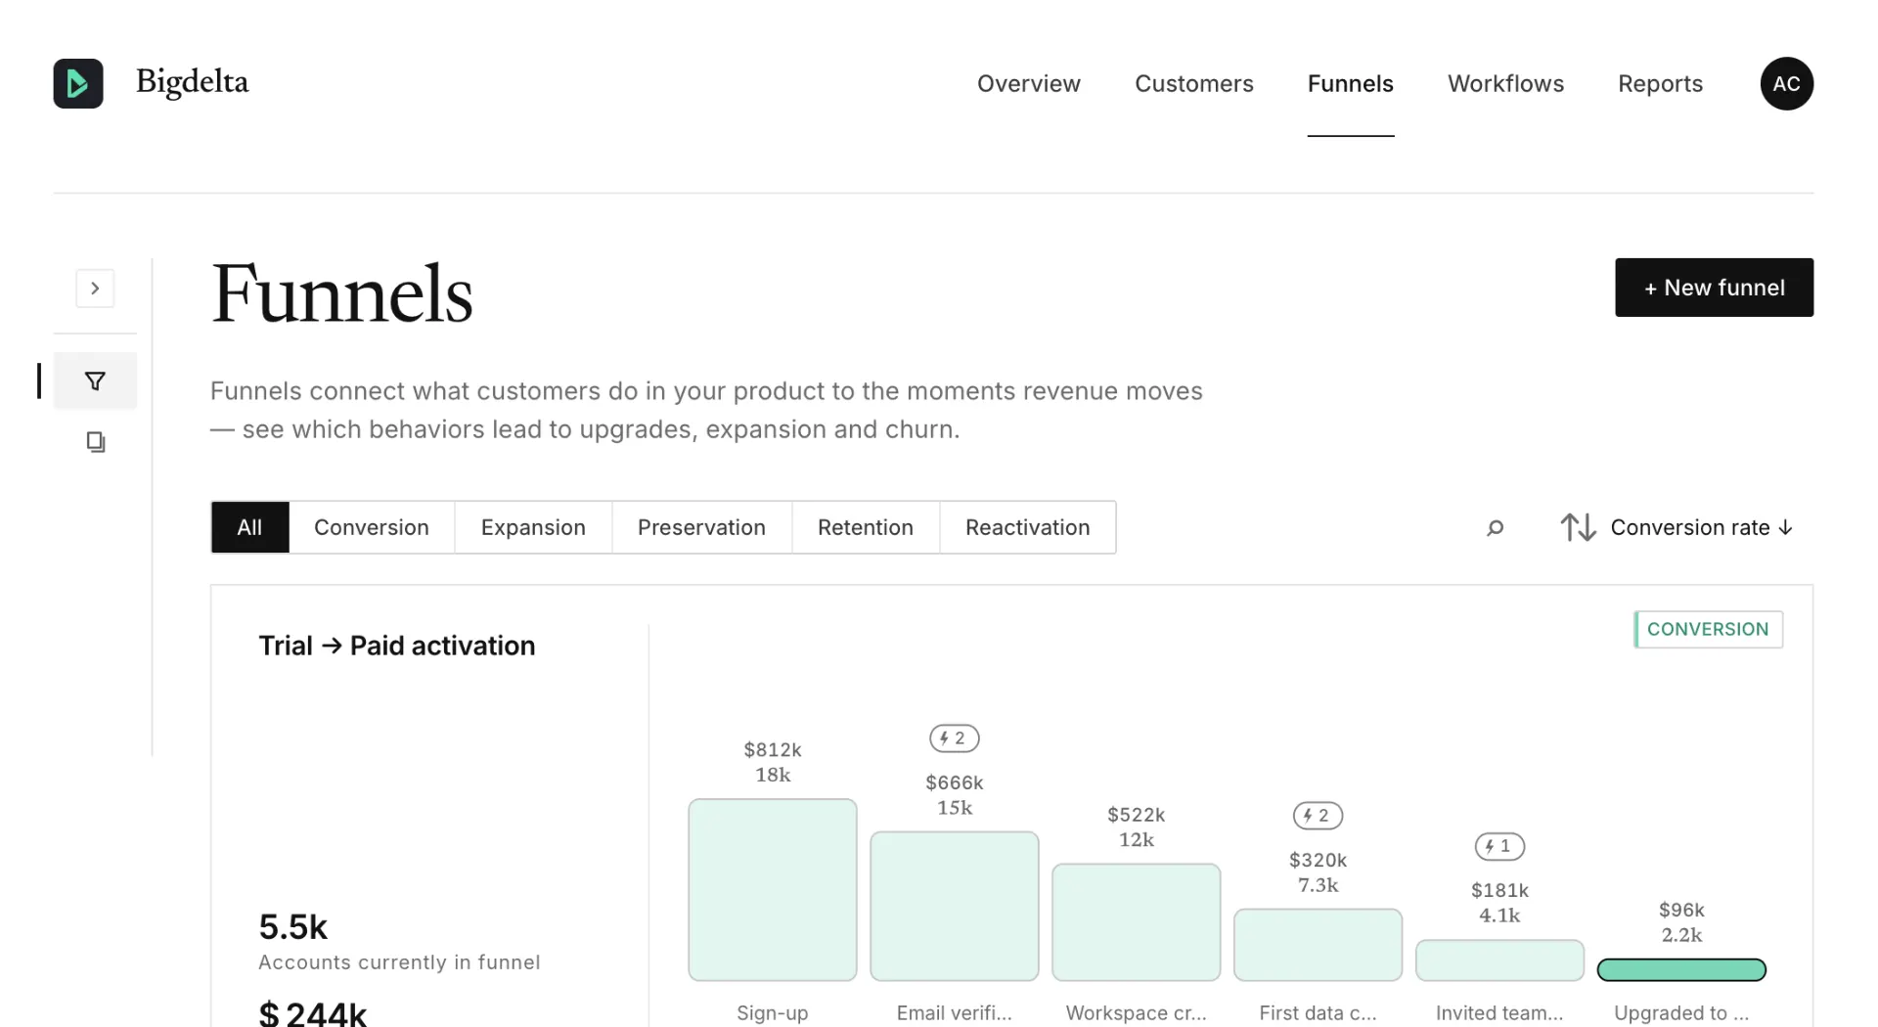
Task: Click the search magnifier icon
Action: coord(1495,528)
